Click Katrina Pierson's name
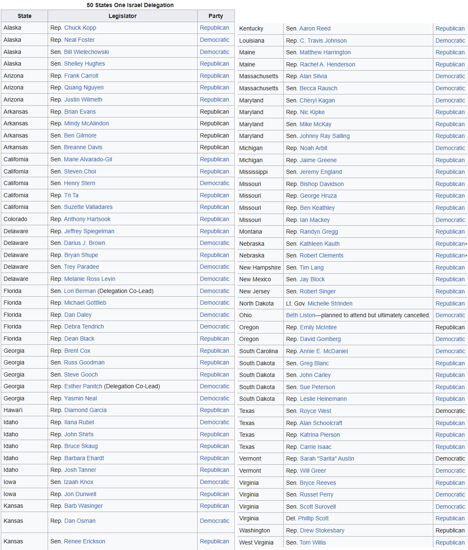This screenshot has width=468, height=550. click(x=320, y=435)
